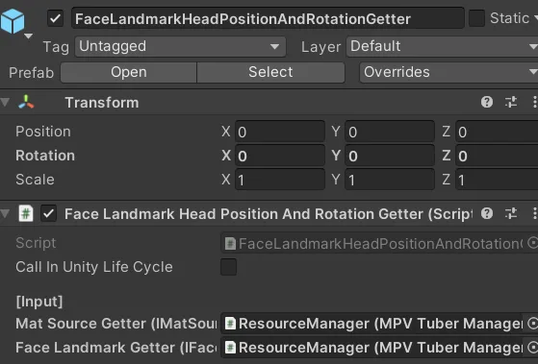Click the bold Rotation property label
Viewport: 538px width, 364px height.
click(45, 156)
